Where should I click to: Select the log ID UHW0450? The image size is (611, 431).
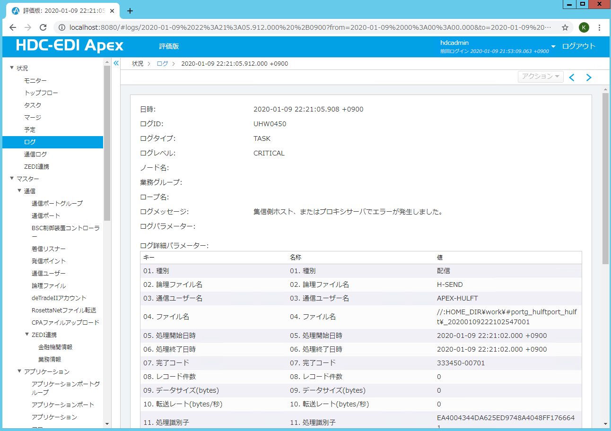pyautogui.click(x=270, y=124)
